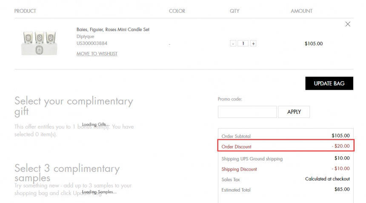Click the Diptyque brand name
Screen dimensions: 366x203
[85, 37]
